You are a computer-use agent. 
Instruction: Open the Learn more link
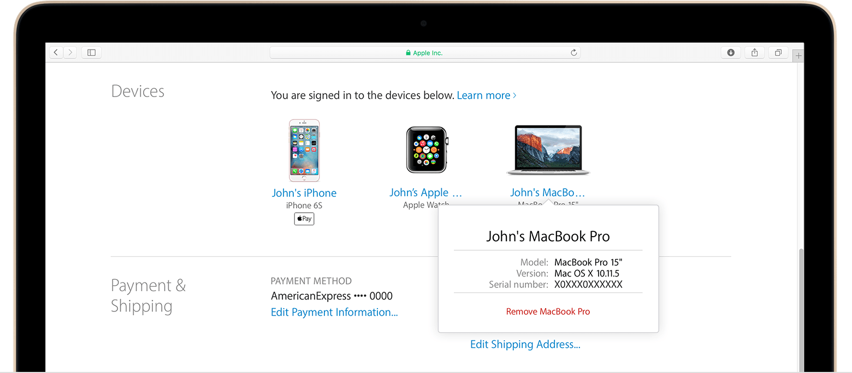click(x=486, y=95)
